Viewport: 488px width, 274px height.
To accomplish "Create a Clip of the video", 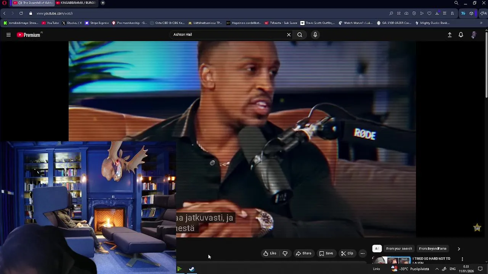I will (x=347, y=253).
